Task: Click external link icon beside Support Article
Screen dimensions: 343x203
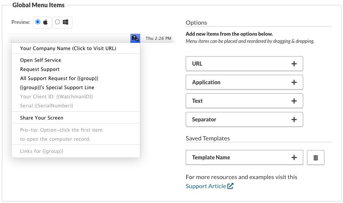Action: click(x=230, y=186)
